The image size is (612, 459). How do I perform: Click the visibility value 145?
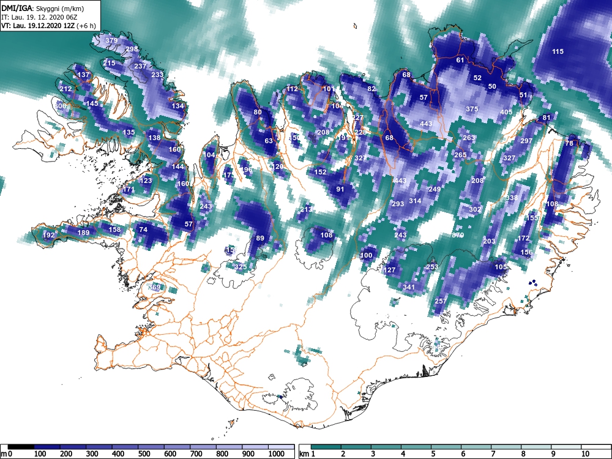point(92,103)
